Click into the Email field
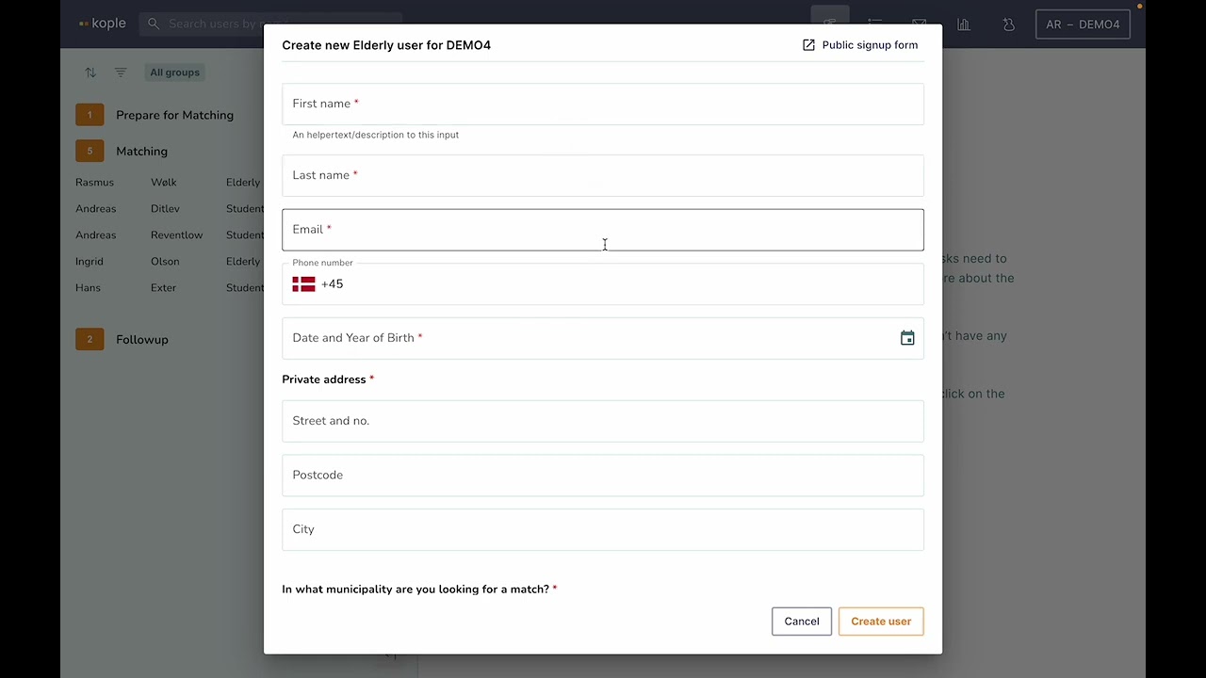The height and width of the screenshot is (678, 1206). [603, 230]
